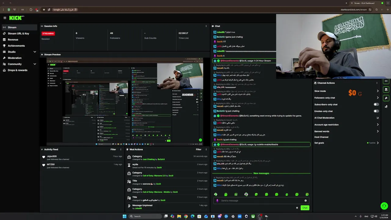Click the green Chat send button
The height and width of the screenshot is (220, 391).
point(305,208)
